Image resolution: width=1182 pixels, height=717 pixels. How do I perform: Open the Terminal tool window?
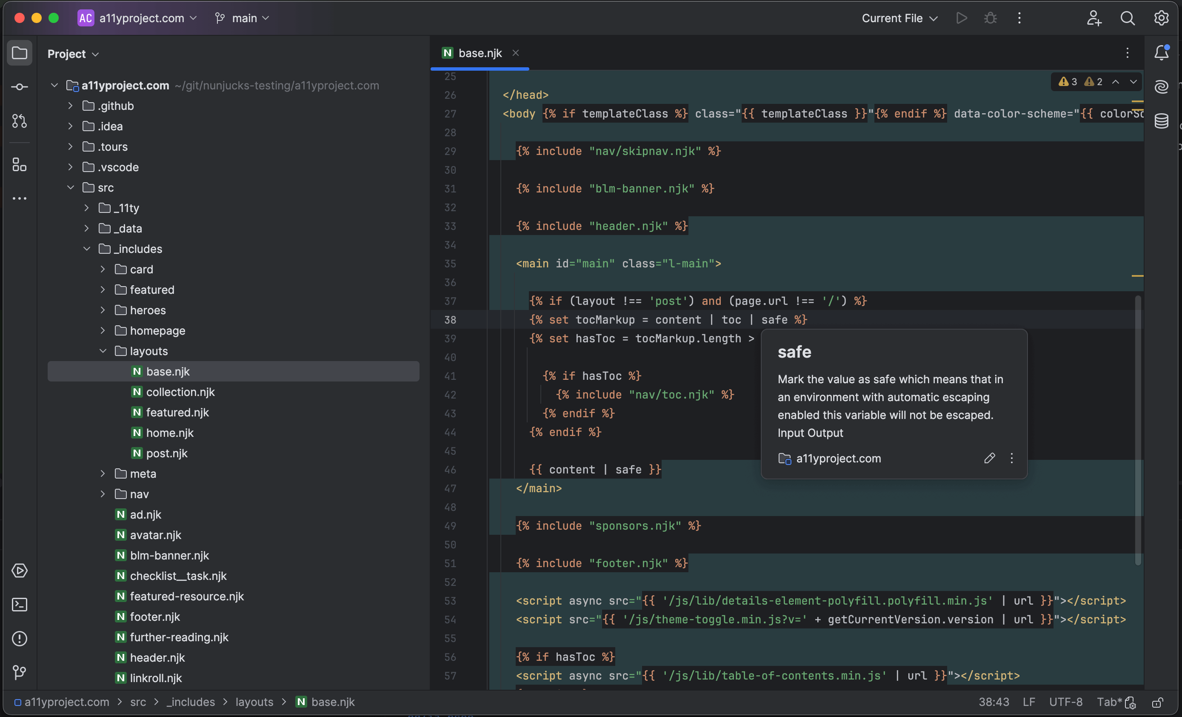pos(19,604)
